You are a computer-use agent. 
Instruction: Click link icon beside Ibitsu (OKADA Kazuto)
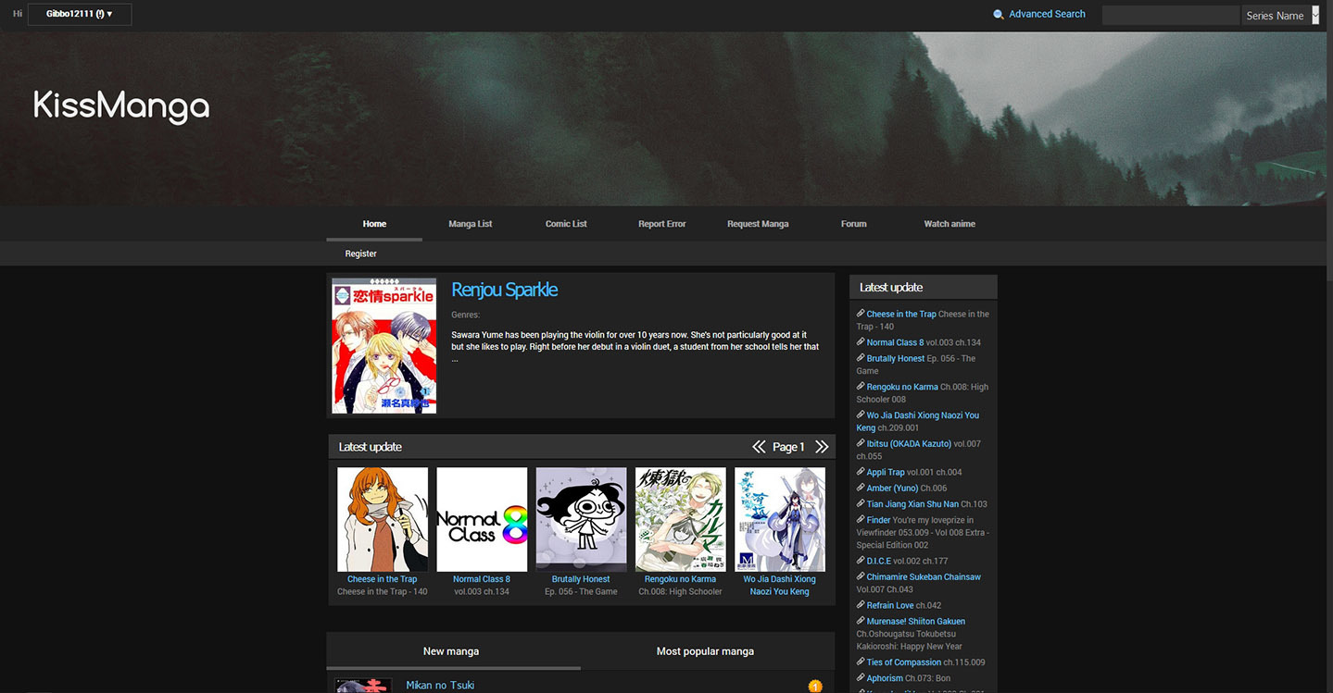(861, 443)
